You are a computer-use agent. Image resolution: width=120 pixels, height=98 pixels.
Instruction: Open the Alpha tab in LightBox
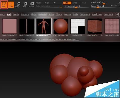pyautogui.click(x=33, y=14)
